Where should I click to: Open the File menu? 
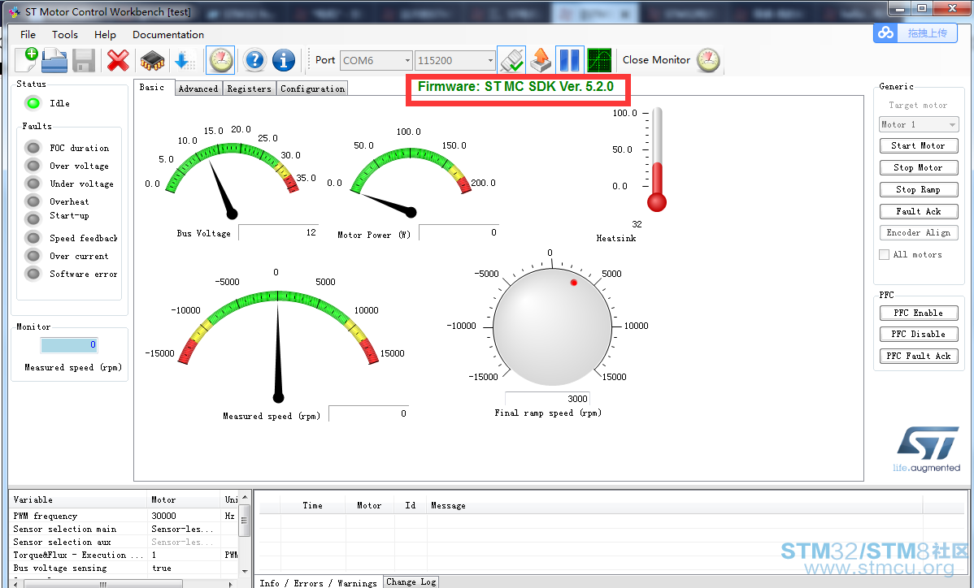pyautogui.click(x=28, y=35)
